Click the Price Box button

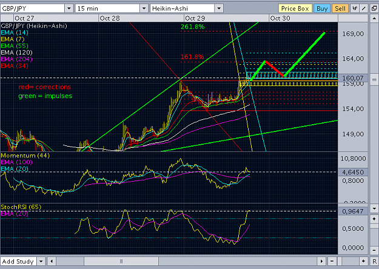(295, 8)
